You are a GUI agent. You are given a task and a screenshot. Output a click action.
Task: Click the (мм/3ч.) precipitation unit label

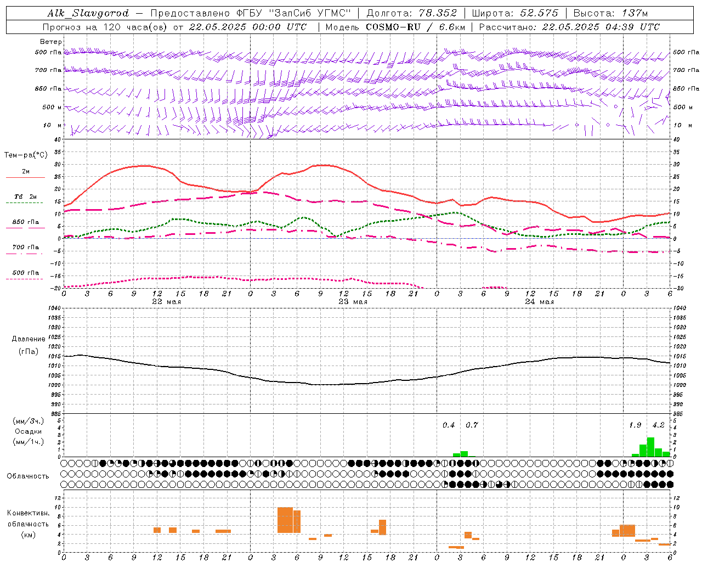[29, 421]
